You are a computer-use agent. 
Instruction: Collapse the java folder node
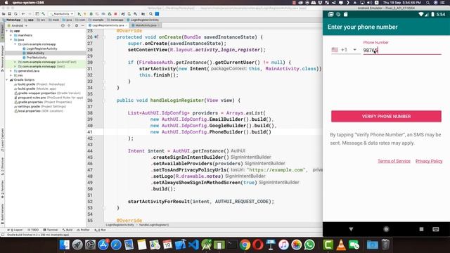pos(11,39)
